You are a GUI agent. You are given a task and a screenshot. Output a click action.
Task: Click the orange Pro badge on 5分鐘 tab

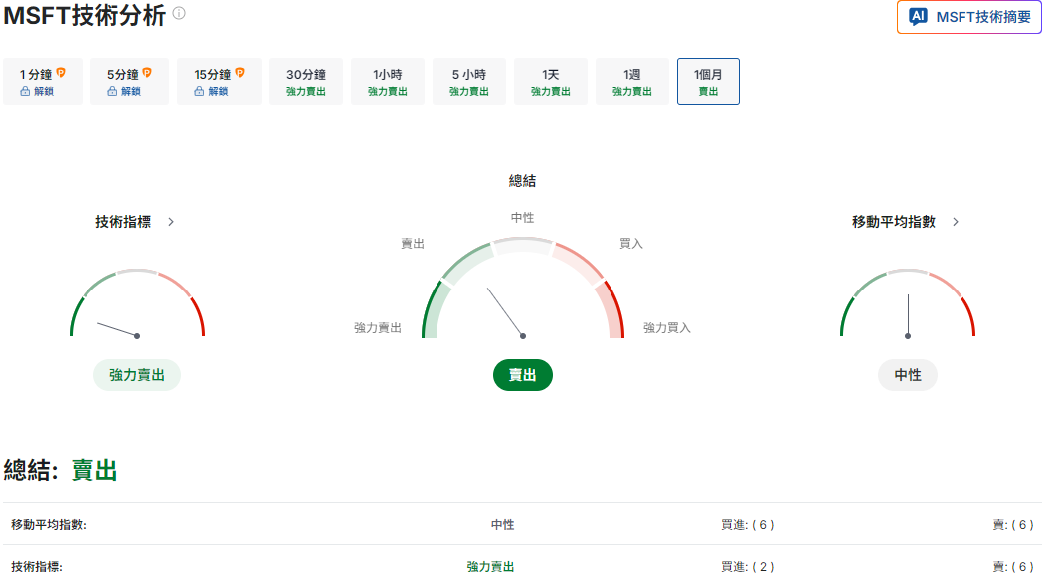coord(147,73)
